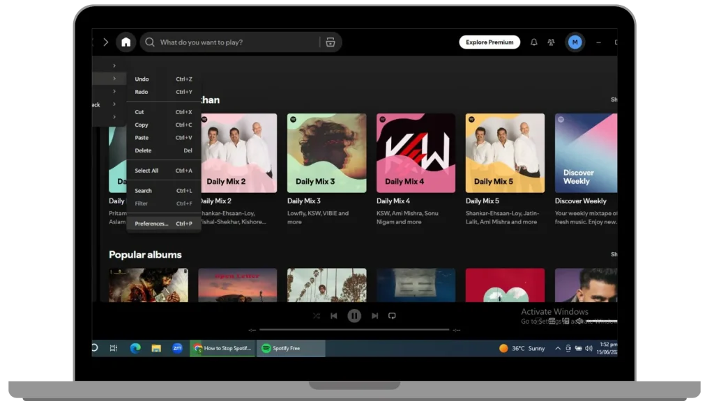The height and width of the screenshot is (401, 714).
Task: Skip to the next track
Action: [x=374, y=315]
